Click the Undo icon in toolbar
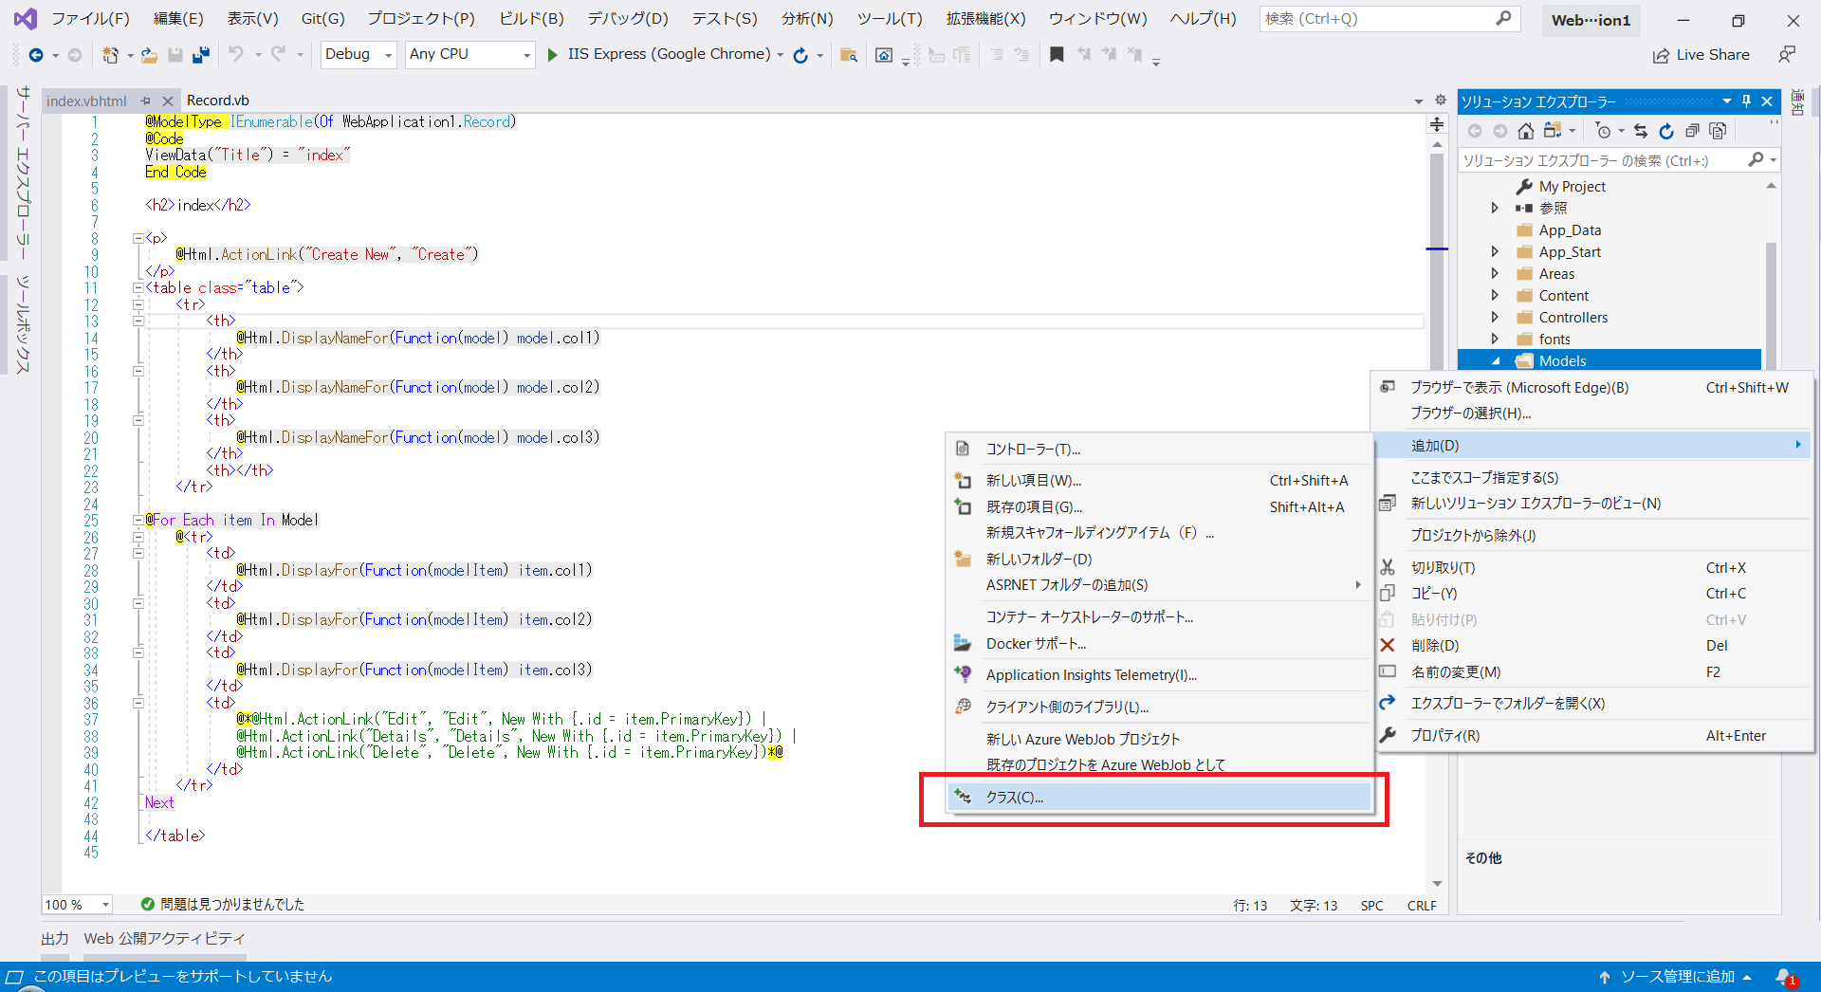 click(x=235, y=54)
